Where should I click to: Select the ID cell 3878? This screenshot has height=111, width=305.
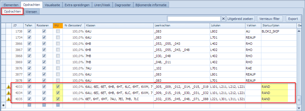(x=17, y=81)
